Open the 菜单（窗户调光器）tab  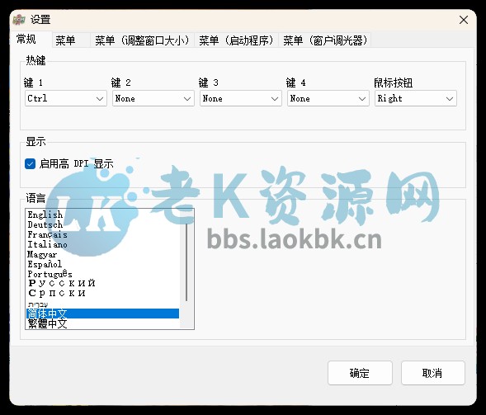point(325,40)
